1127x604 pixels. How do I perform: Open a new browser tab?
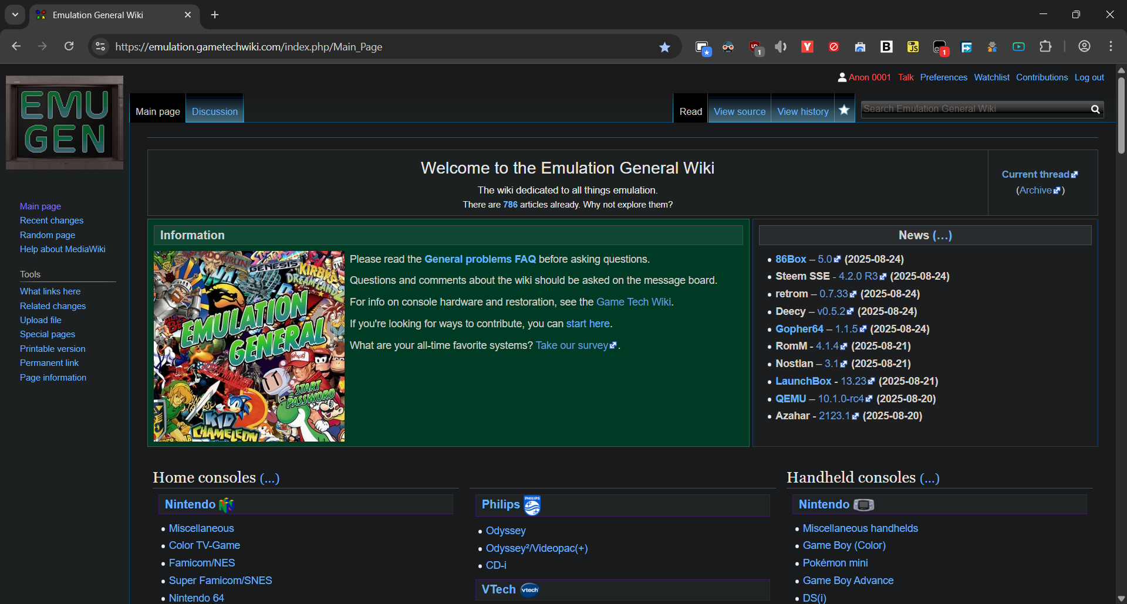(x=215, y=15)
